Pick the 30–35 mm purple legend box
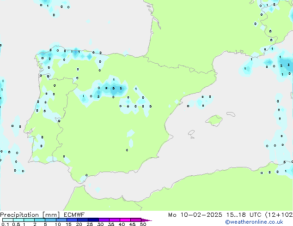This screenshot has width=293, height=226. pos(104,220)
